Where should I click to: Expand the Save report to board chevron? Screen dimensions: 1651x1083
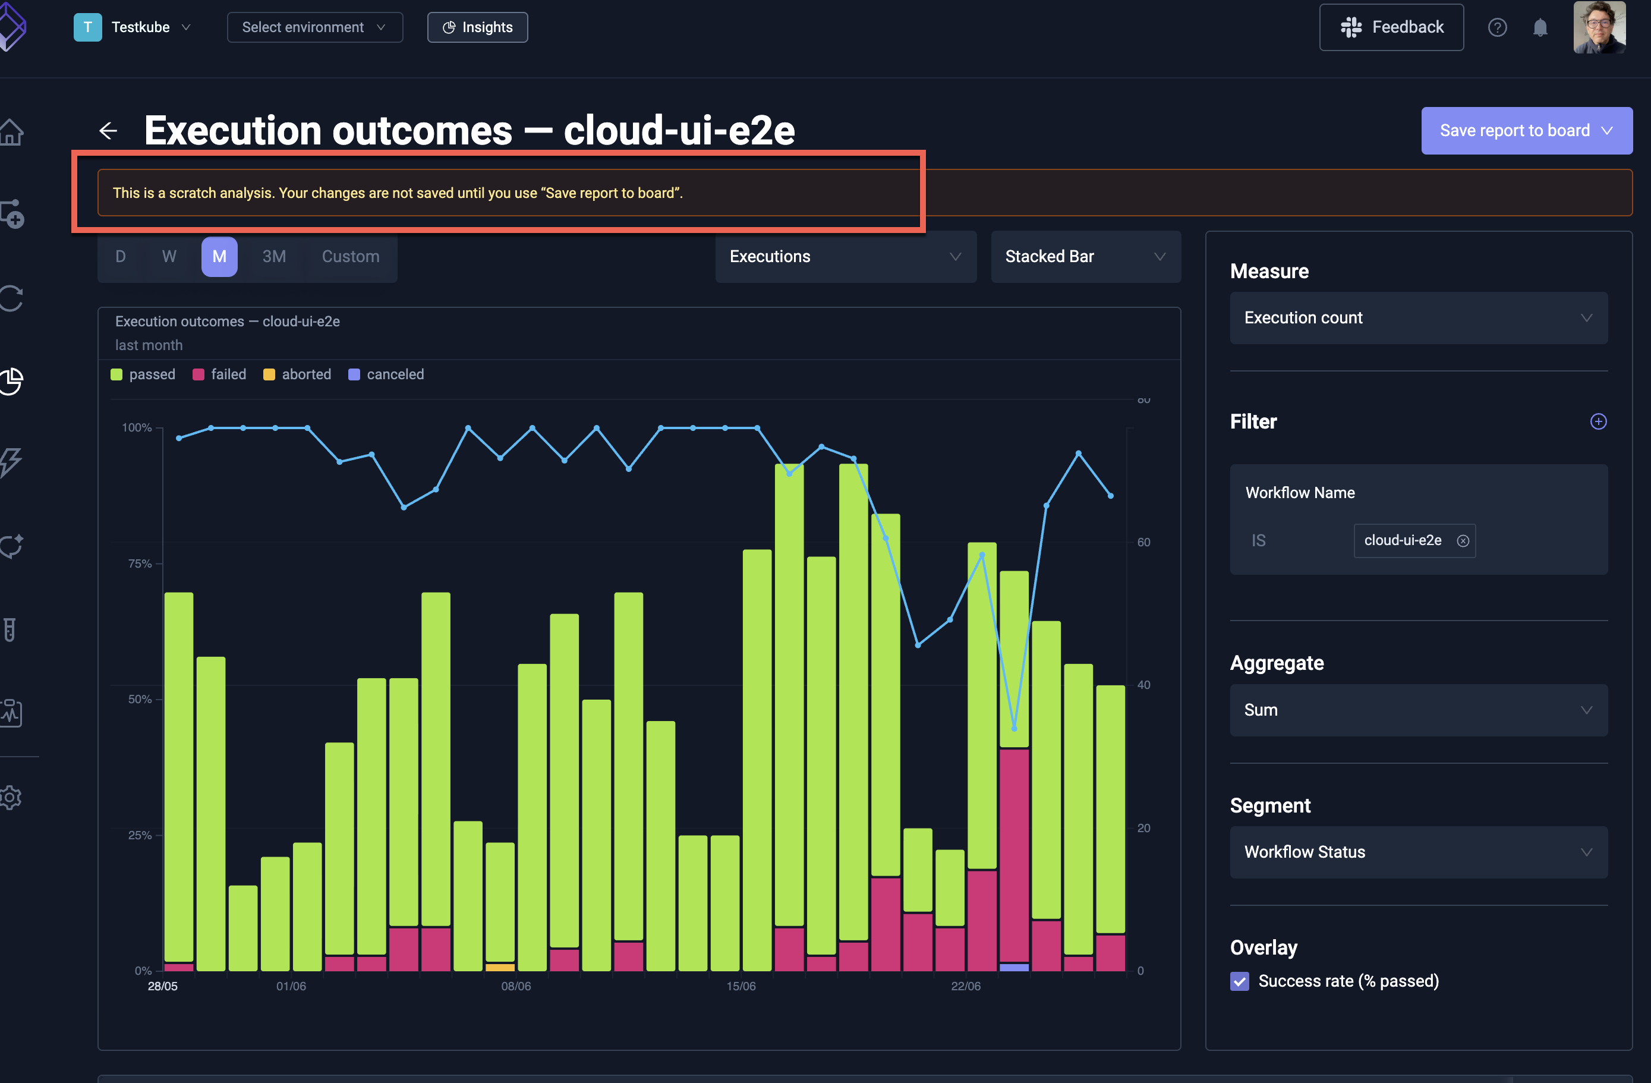(x=1607, y=130)
